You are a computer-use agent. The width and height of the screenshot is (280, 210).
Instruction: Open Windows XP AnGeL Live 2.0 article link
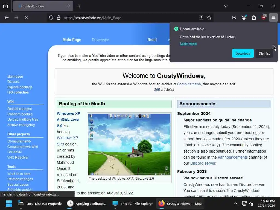pos(68,120)
